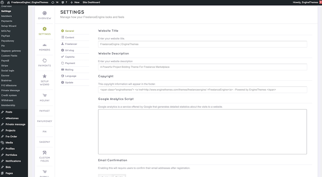Open the Overview panel icon
Viewport: 322px width, 177px height.
point(45,13)
